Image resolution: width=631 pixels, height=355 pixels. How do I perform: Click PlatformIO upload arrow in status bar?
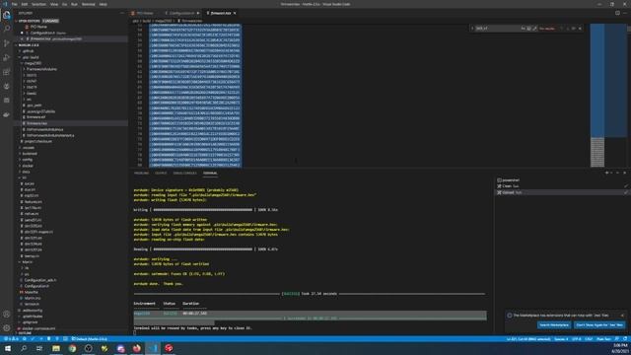click(x=40, y=339)
